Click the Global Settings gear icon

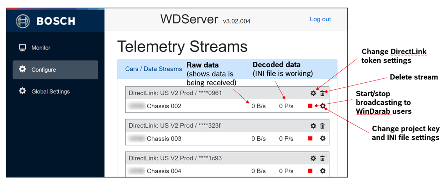pos(22,91)
